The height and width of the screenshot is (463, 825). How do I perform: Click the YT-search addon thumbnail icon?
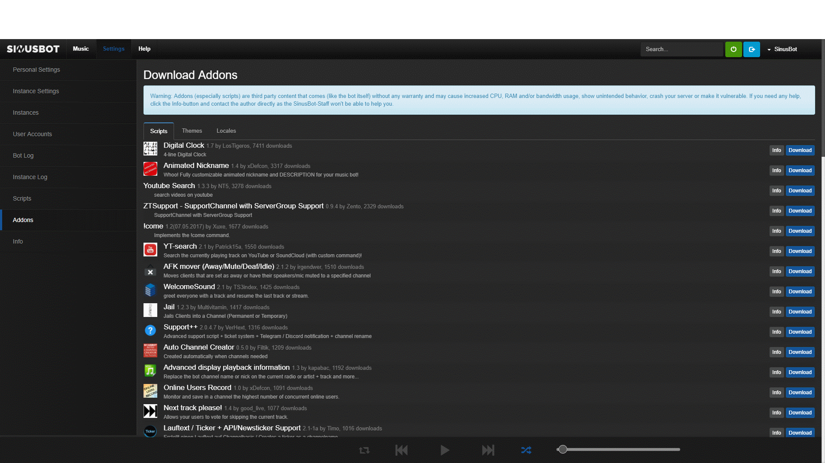point(150,250)
